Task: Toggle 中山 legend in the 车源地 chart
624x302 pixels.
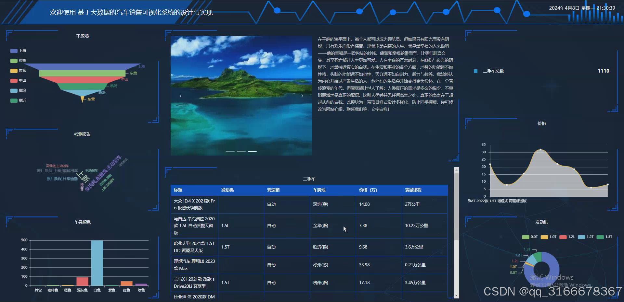Action: coord(18,80)
